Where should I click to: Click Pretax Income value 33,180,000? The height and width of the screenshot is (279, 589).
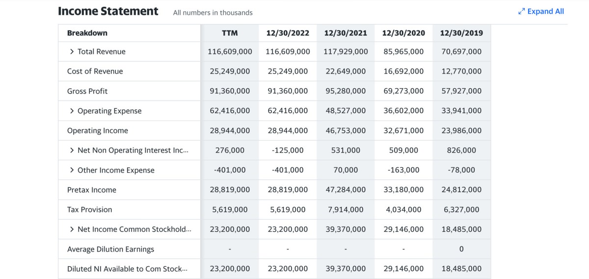(403, 190)
